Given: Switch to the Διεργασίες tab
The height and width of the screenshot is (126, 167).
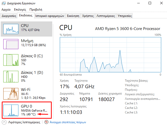Looking at the screenshot, I should (9, 16).
